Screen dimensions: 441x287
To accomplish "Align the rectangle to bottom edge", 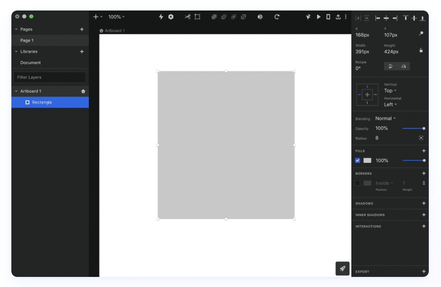I will [x=422, y=18].
